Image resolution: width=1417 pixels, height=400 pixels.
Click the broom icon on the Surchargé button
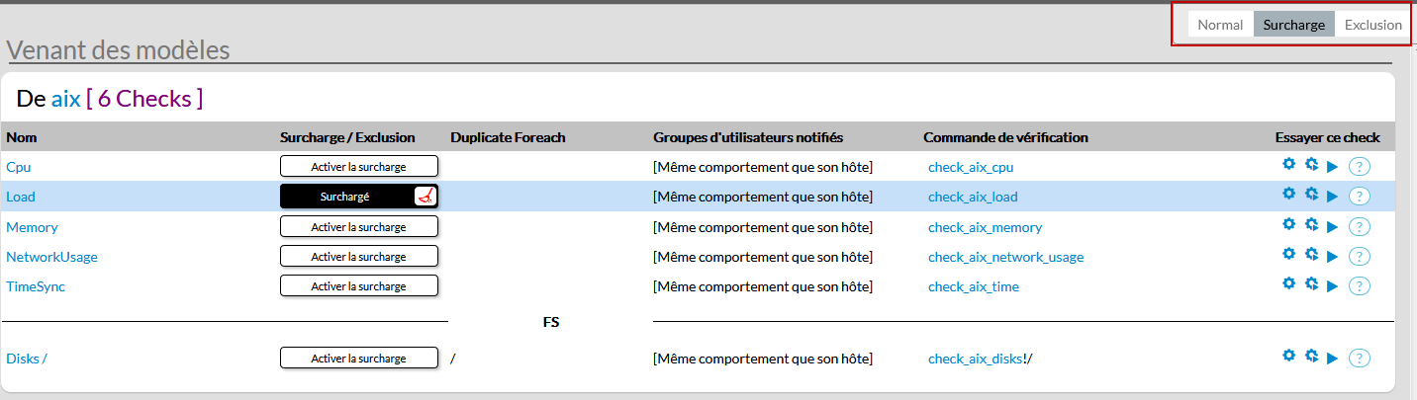point(425,196)
